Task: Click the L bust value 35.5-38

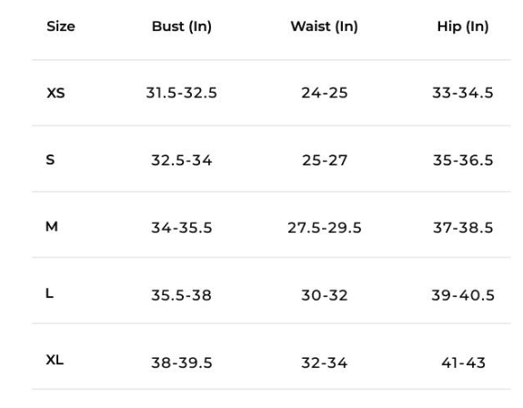Action: coord(181,295)
